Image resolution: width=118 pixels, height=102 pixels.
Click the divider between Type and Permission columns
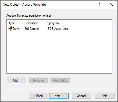pyautogui.click(x=23, y=23)
